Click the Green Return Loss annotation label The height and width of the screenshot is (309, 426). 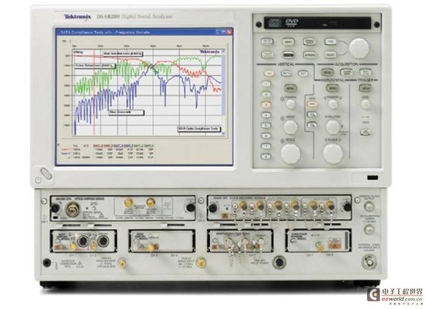[x=95, y=66]
